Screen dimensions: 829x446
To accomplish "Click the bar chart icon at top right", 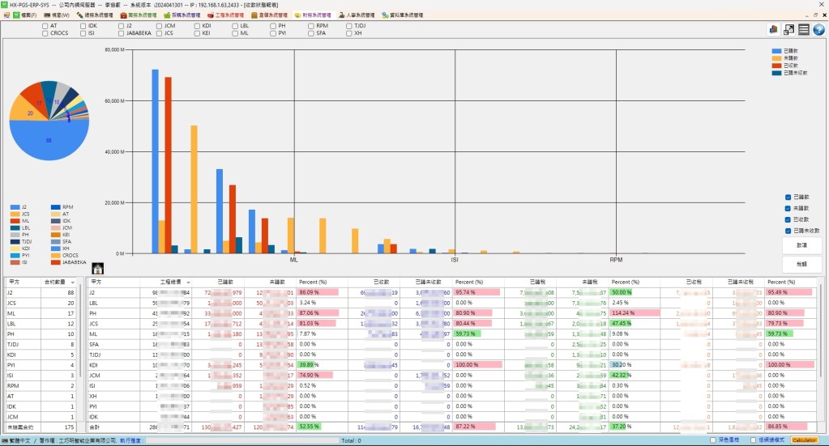I will pos(773,30).
